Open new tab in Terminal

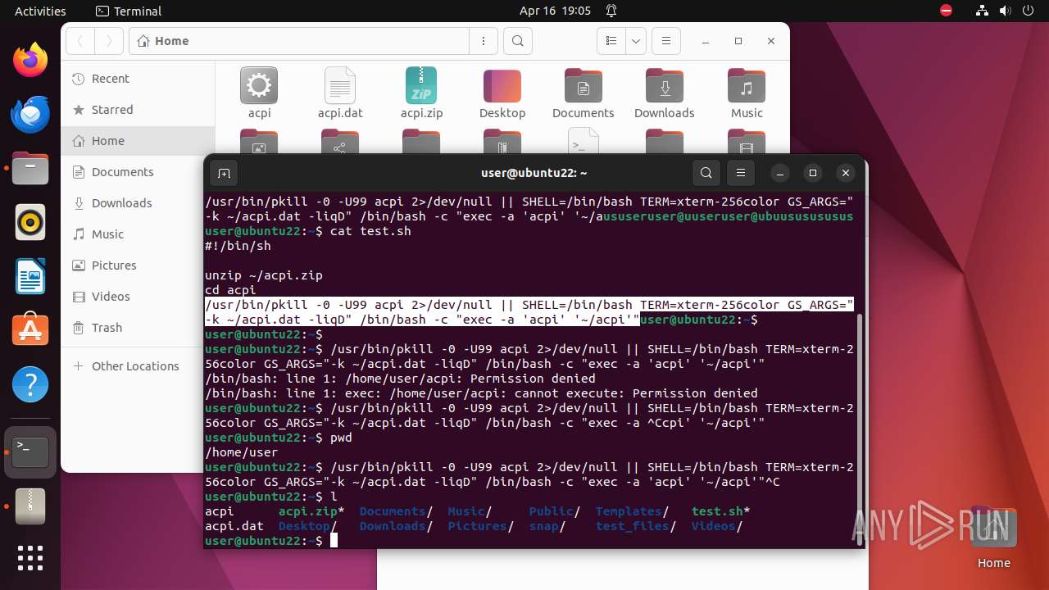[x=224, y=173]
